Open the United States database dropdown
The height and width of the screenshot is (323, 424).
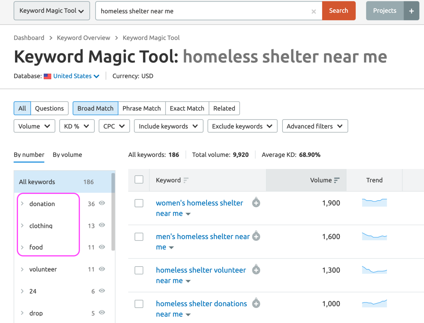click(x=76, y=76)
